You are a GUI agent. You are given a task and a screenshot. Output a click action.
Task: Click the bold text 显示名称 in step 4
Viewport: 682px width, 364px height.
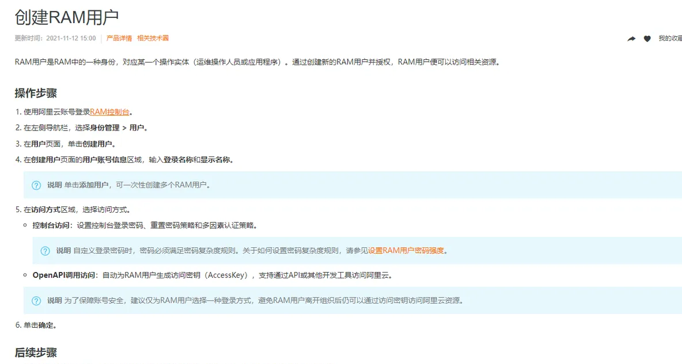[215, 160]
